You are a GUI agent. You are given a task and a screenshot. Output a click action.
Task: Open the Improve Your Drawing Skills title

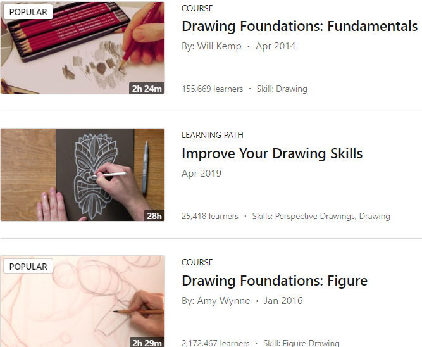272,154
